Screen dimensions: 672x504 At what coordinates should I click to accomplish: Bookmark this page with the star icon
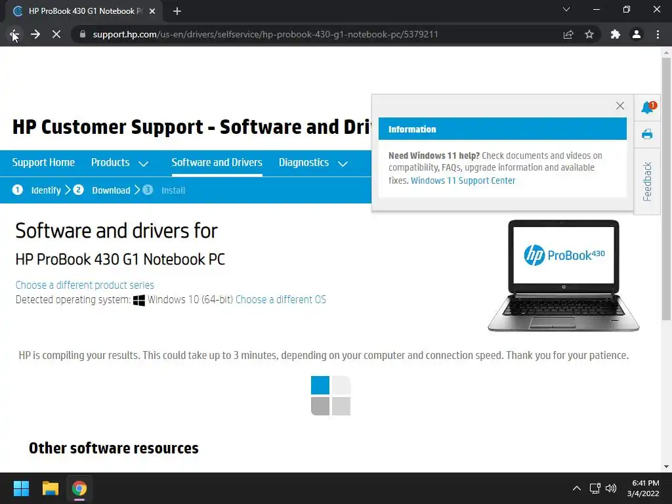coord(589,34)
